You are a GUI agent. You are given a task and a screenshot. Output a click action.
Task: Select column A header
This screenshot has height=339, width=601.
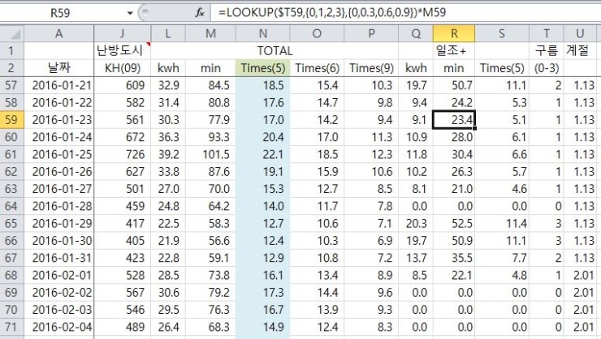58,33
